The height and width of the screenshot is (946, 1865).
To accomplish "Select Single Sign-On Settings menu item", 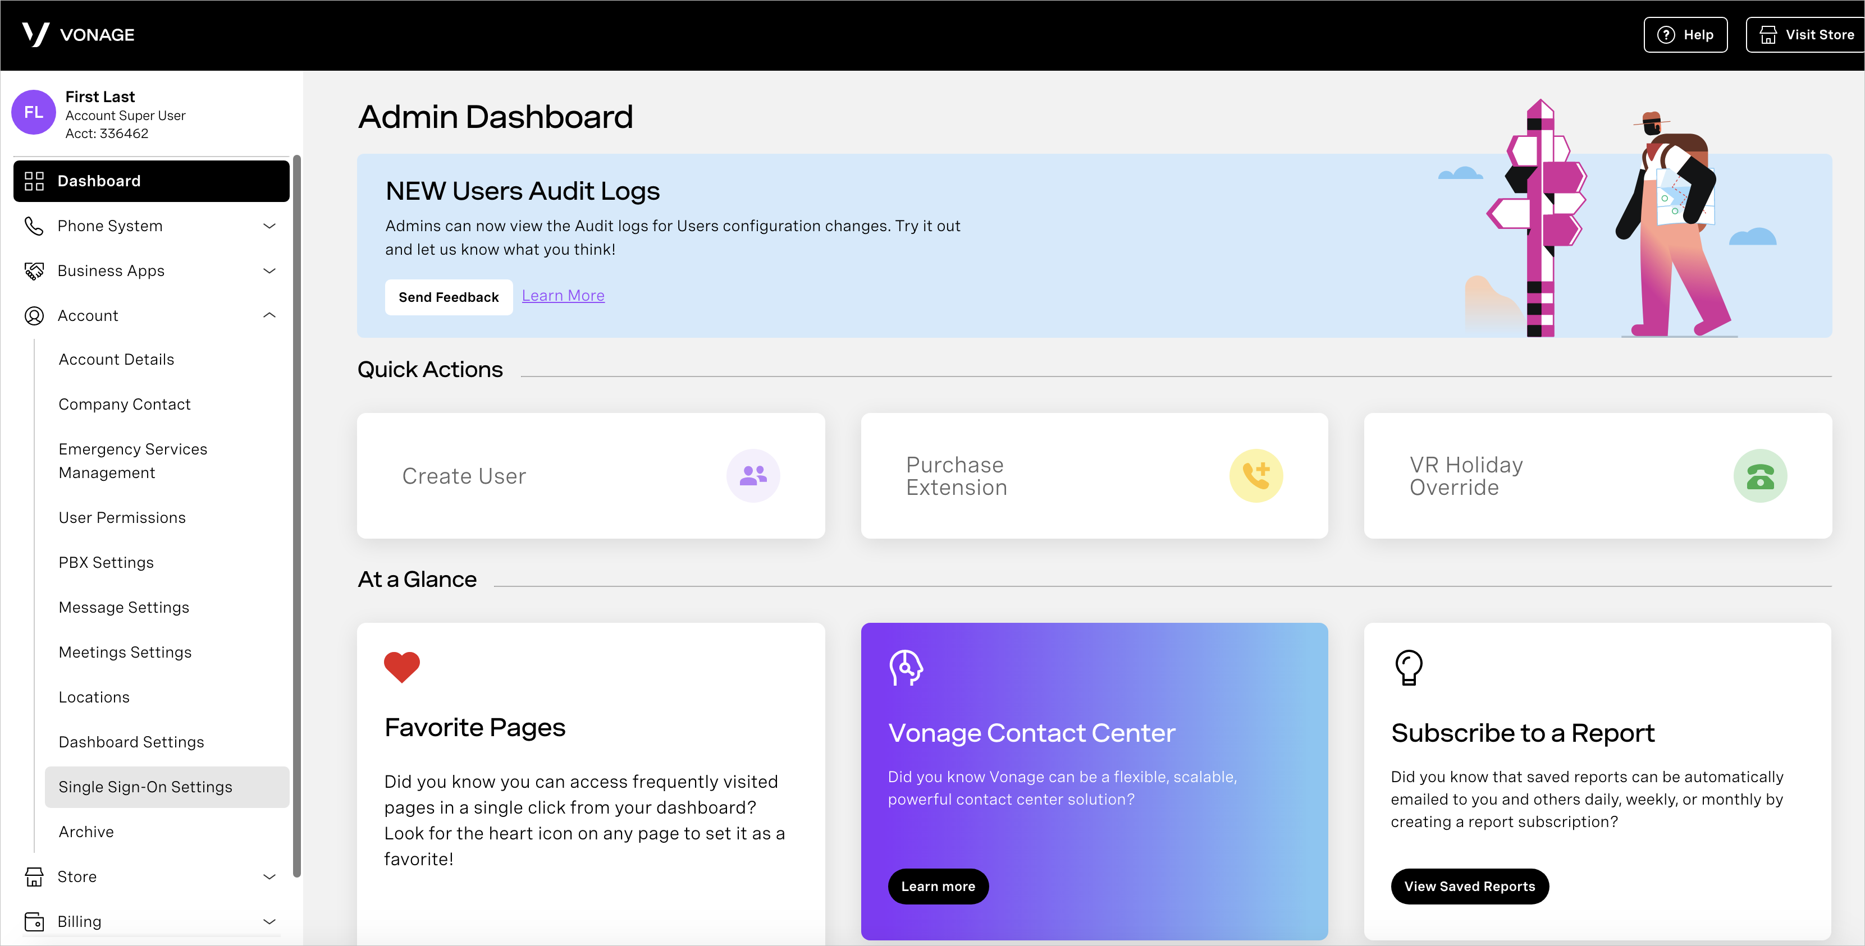I will click(x=145, y=786).
